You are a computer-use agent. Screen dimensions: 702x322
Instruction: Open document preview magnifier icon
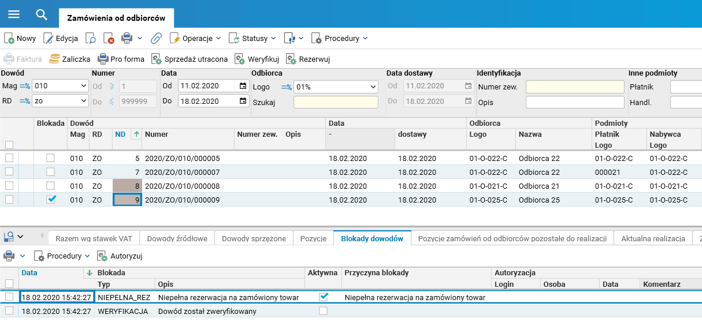91,39
